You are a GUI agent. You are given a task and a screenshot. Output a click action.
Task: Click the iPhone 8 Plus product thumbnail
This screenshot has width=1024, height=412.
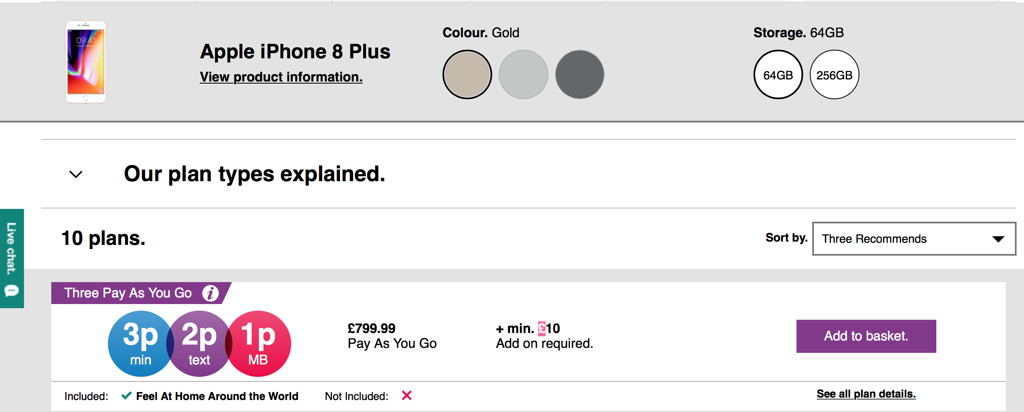point(86,62)
